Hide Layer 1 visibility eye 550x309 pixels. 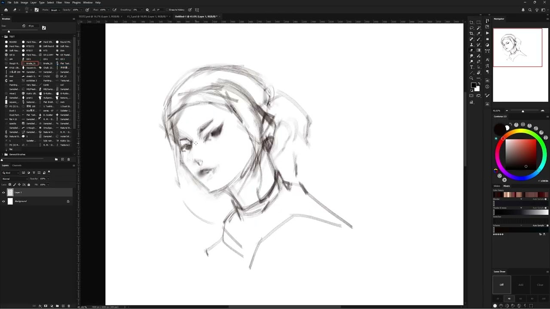click(4, 193)
